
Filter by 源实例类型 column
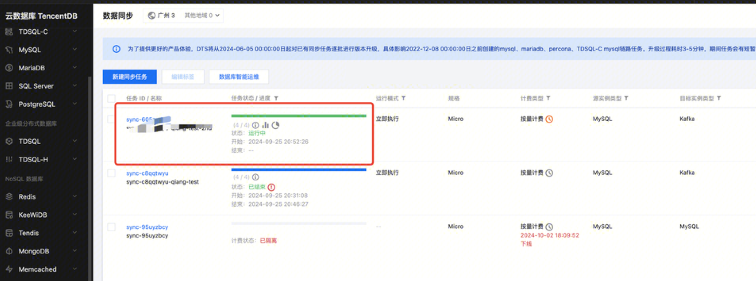(x=626, y=98)
